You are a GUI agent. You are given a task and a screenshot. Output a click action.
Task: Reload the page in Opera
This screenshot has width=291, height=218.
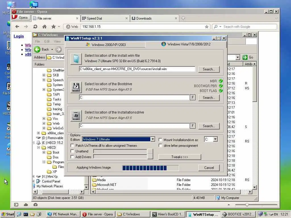pos(35,27)
